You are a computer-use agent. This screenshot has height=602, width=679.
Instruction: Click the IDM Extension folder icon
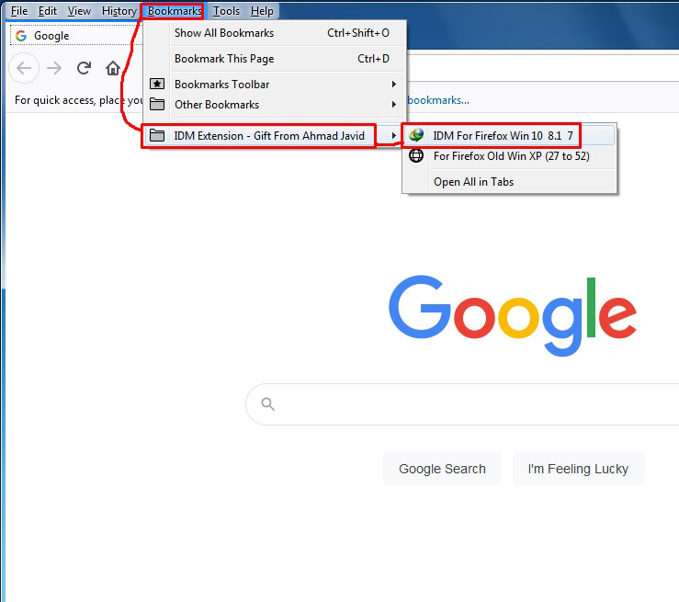pos(157,135)
